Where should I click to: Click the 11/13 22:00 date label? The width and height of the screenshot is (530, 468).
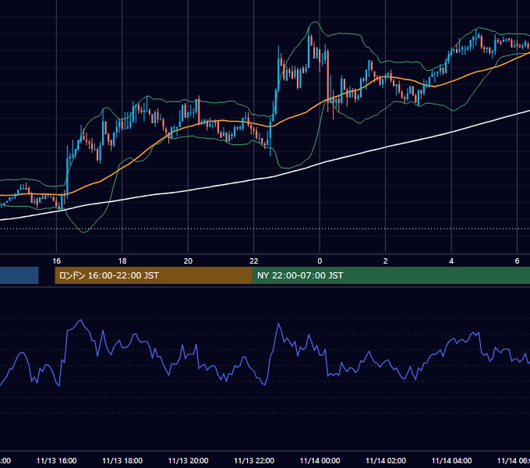(254, 460)
